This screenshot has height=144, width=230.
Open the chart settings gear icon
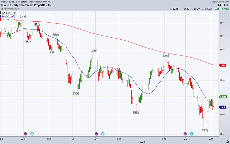tap(228, 142)
